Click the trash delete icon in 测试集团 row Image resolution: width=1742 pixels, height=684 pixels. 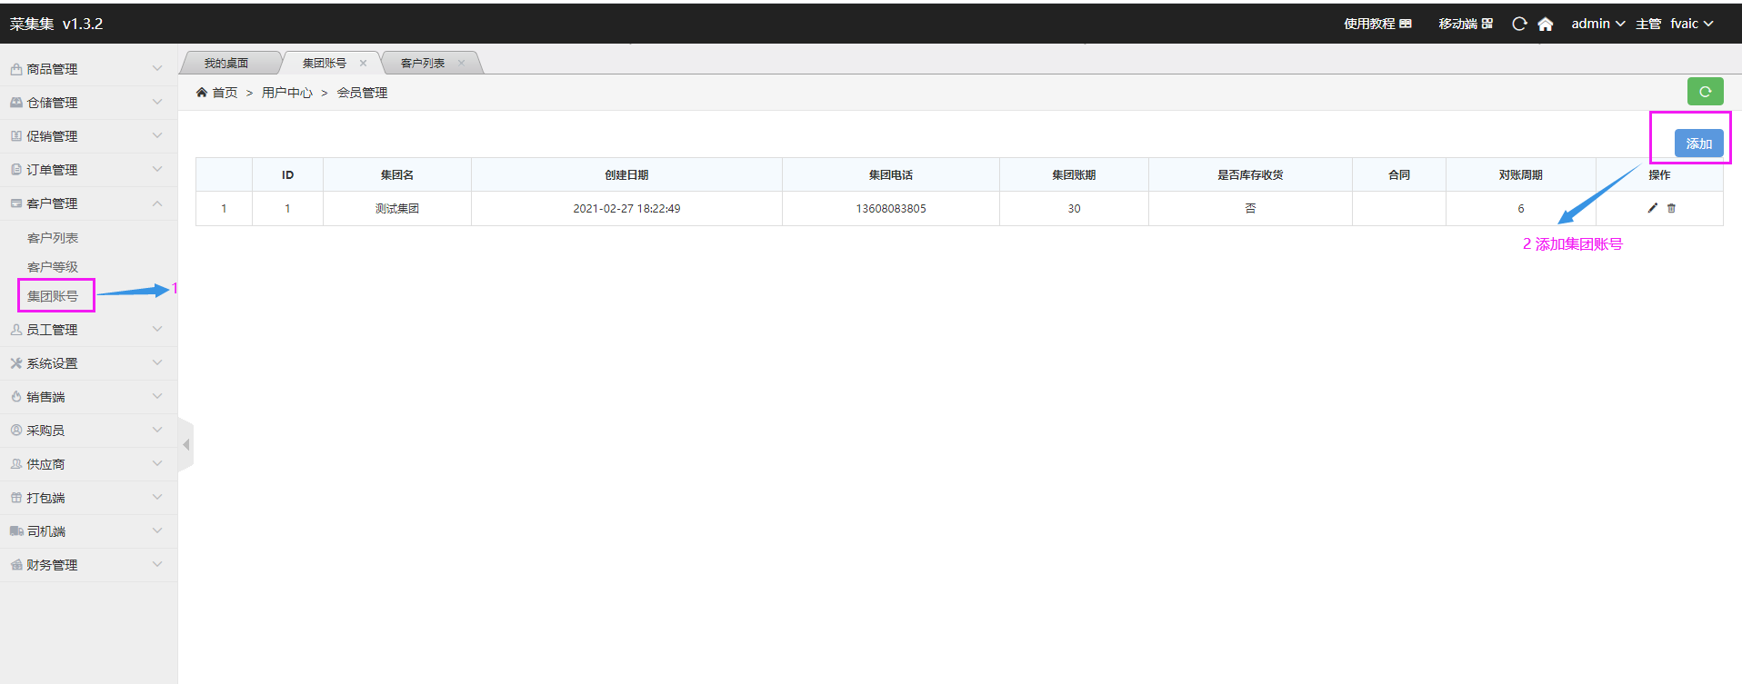1671,208
